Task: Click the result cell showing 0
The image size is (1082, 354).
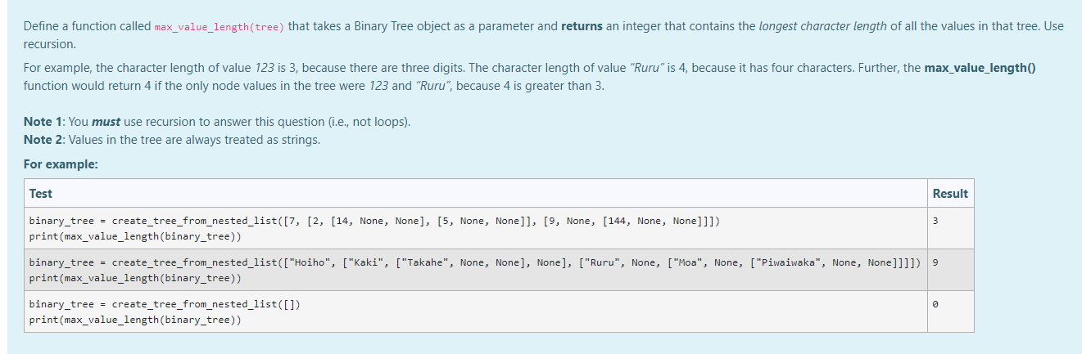Action: click(950, 311)
